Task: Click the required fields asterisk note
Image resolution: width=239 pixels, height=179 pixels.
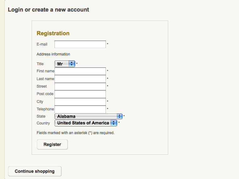Action: click(75, 133)
